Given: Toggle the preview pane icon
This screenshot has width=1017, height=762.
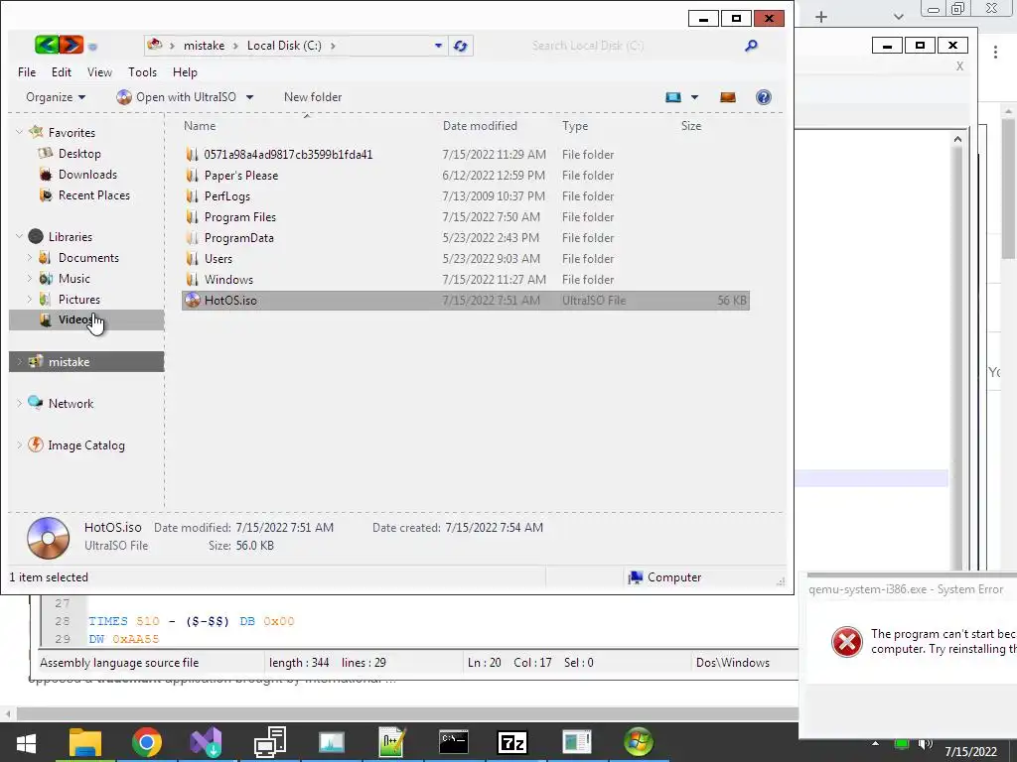Looking at the screenshot, I should [728, 97].
